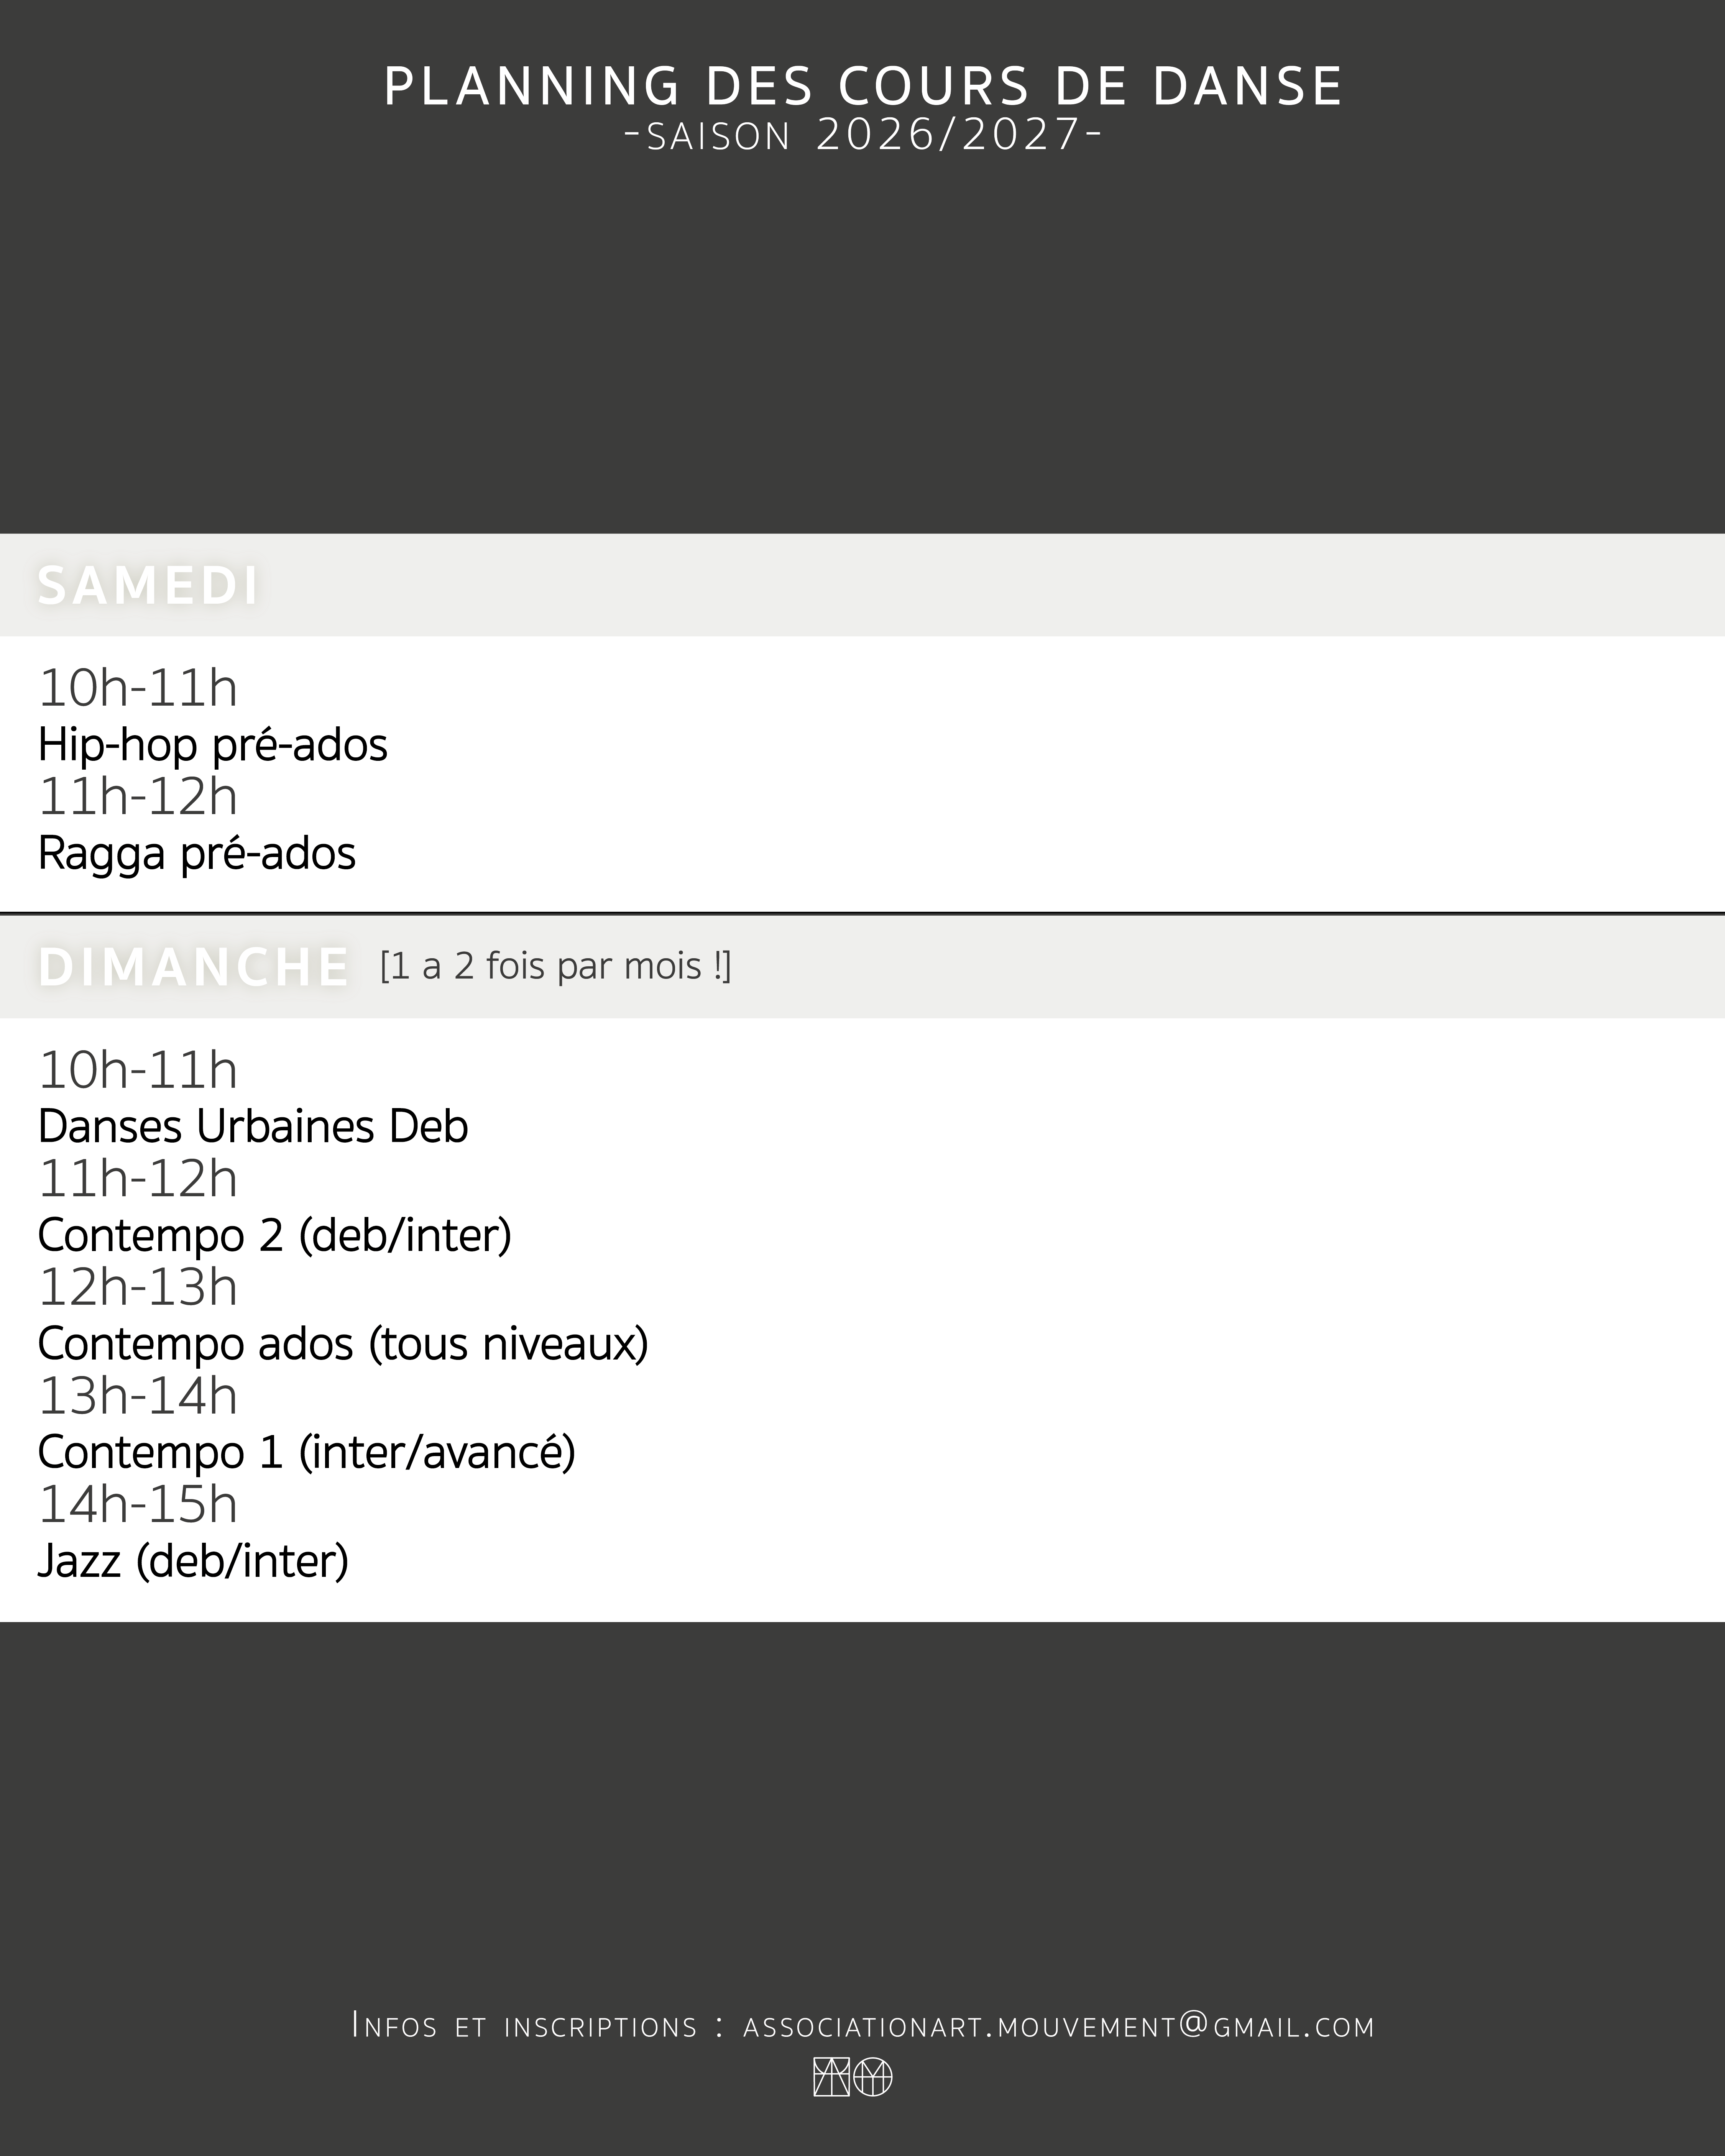This screenshot has height=2156, width=1725.
Task: Click the Planning des cours de danse title
Action: tap(863, 86)
